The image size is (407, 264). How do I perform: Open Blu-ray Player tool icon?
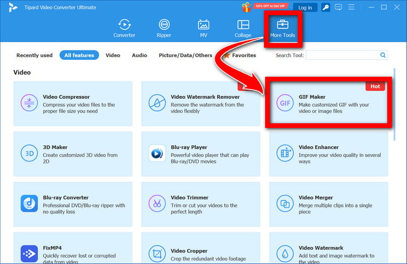click(x=157, y=153)
